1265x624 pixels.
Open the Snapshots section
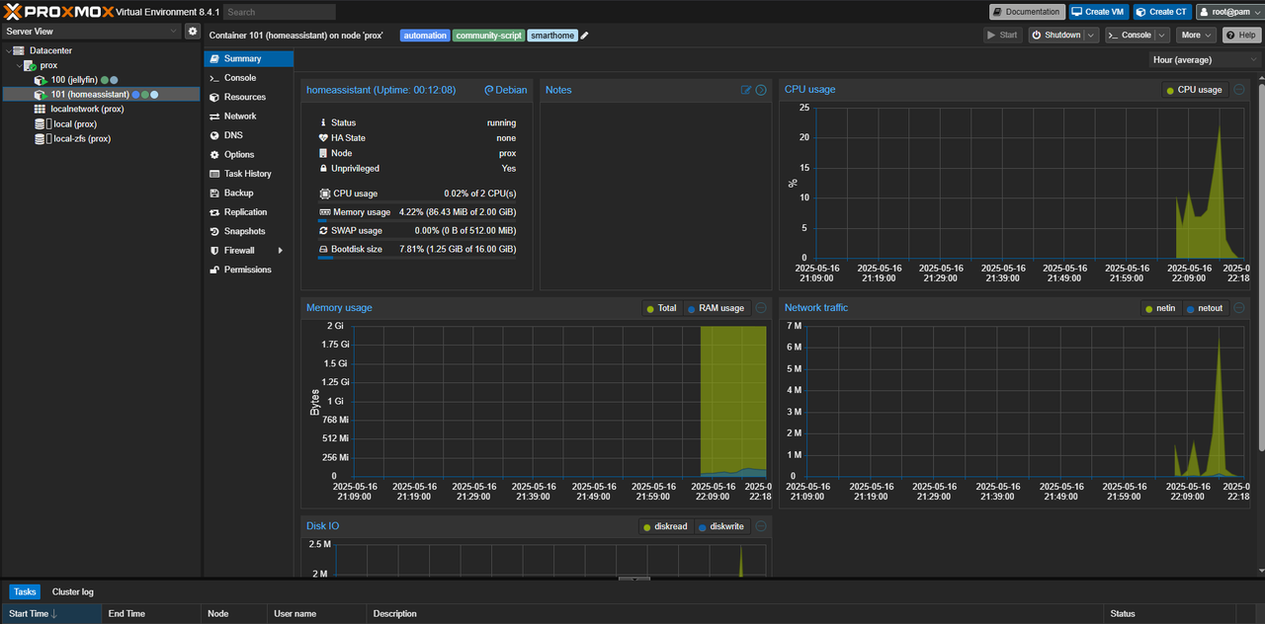click(249, 232)
